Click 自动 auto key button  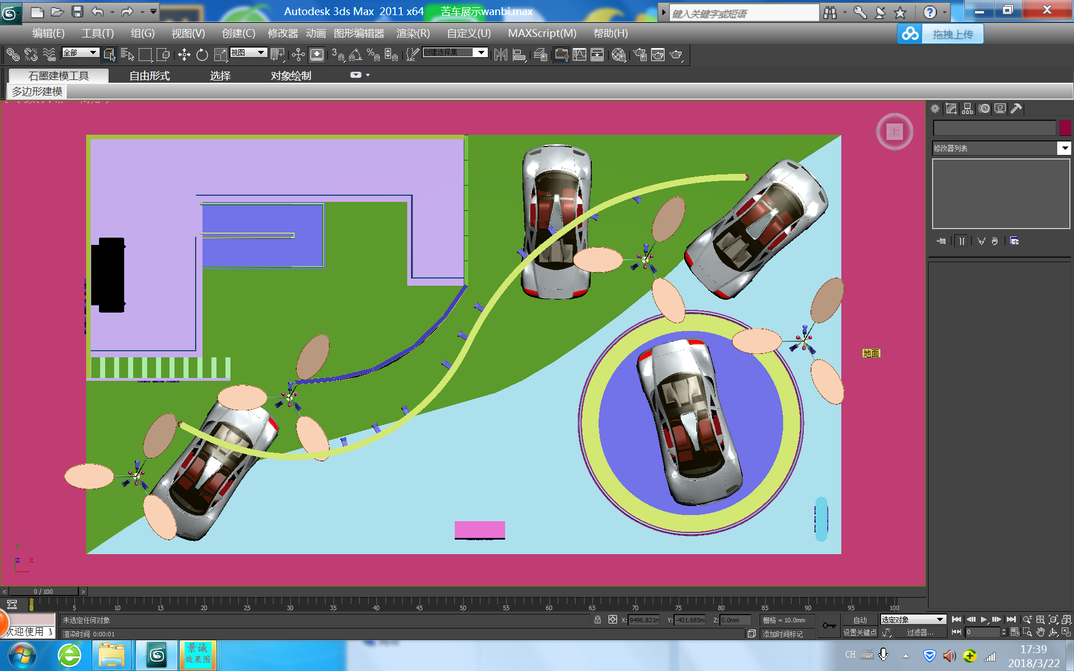click(860, 620)
